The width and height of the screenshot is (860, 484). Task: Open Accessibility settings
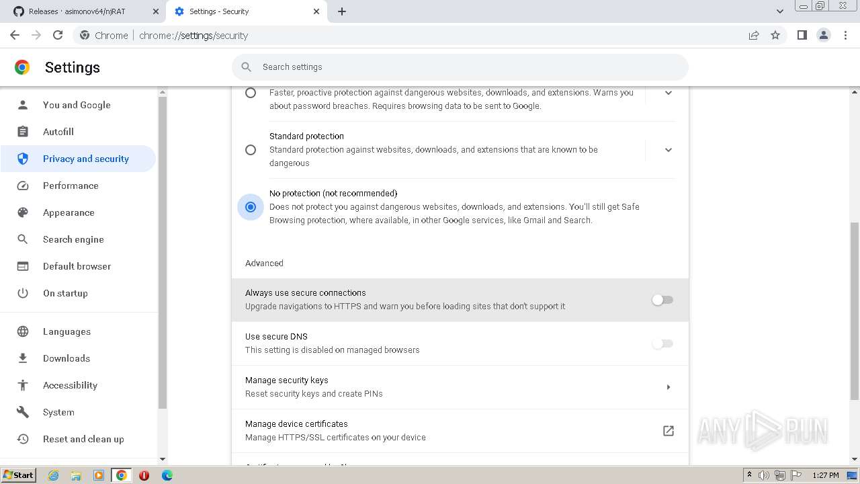click(78, 385)
